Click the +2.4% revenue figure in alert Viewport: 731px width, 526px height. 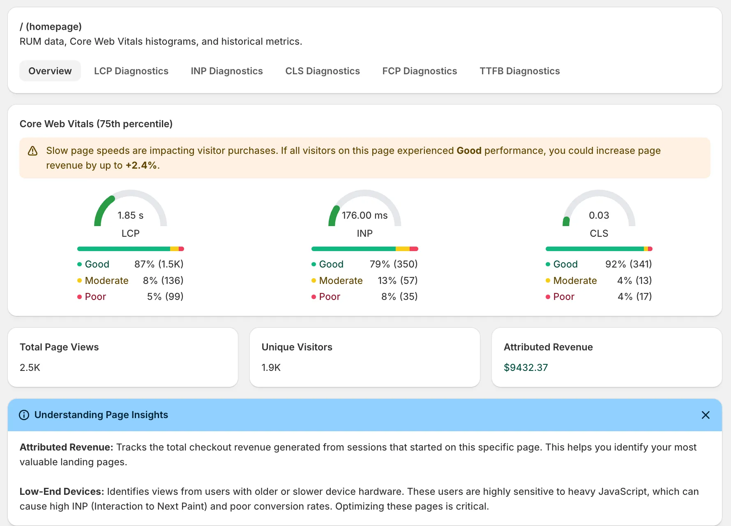coord(141,165)
